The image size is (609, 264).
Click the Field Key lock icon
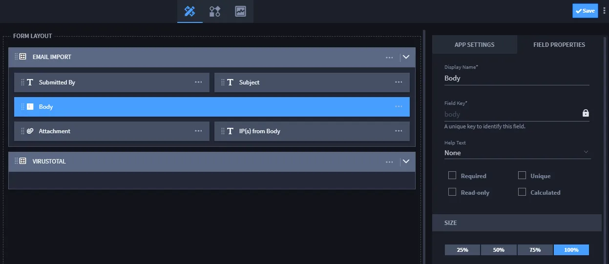coord(586,113)
